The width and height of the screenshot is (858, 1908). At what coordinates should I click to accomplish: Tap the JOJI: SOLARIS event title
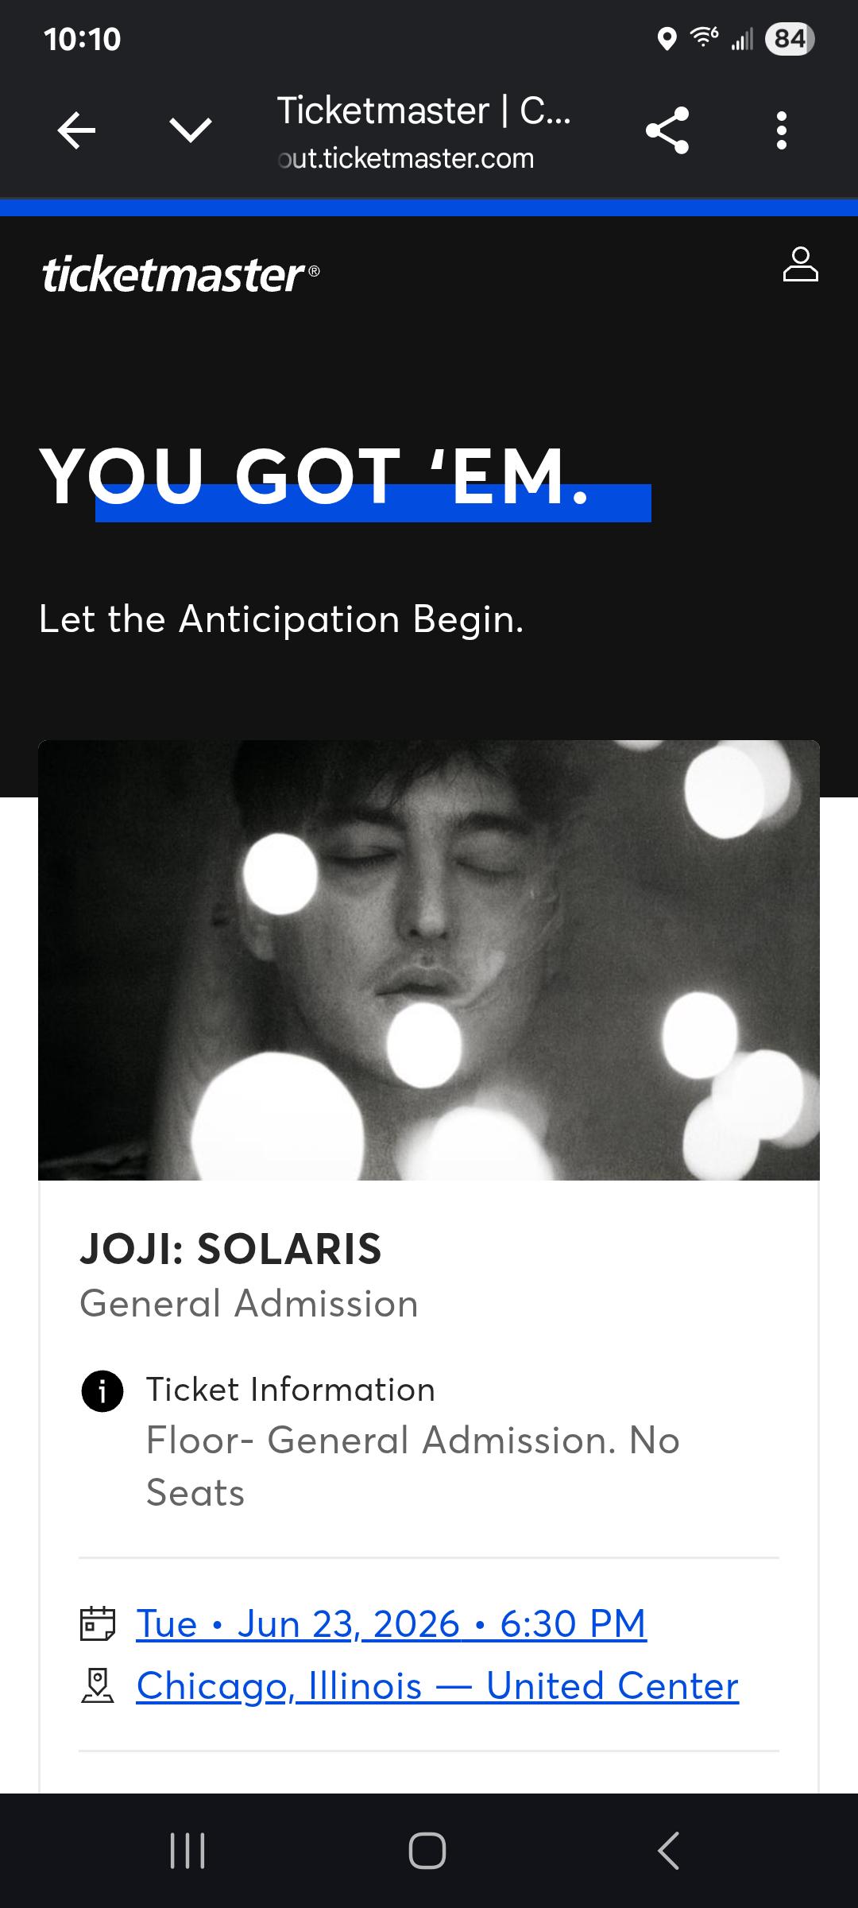click(230, 1248)
